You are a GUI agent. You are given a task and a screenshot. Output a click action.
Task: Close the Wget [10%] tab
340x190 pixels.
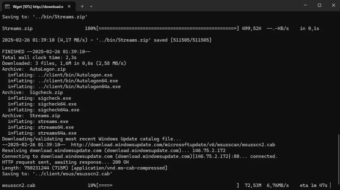69,7
